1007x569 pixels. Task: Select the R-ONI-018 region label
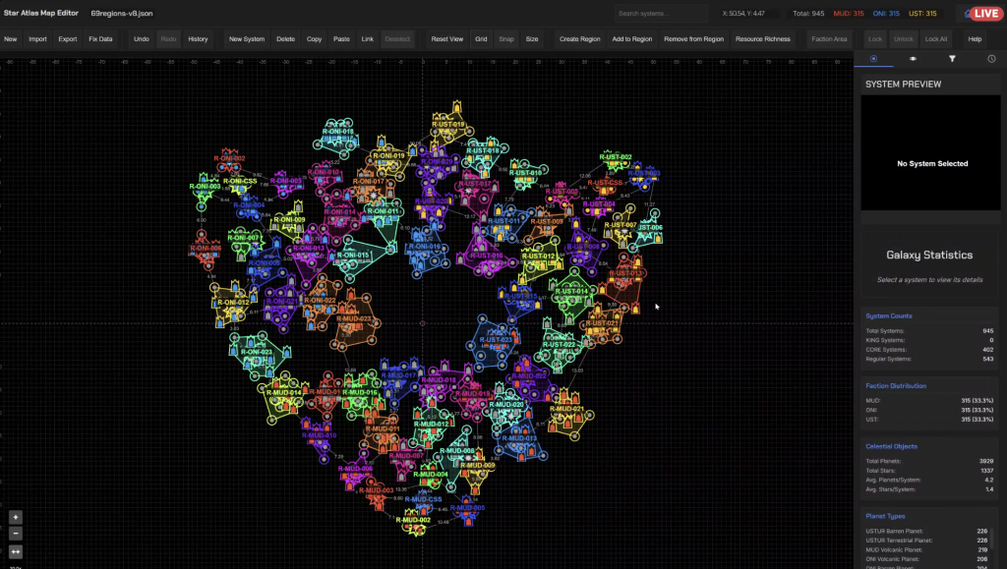click(338, 132)
